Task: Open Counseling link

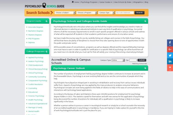Action: (33, 88)
